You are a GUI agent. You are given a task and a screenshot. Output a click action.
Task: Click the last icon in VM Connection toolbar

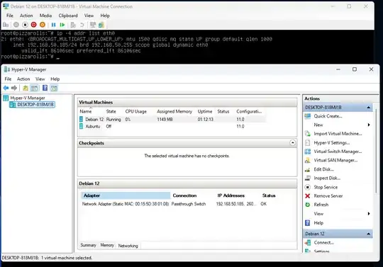pos(101,25)
